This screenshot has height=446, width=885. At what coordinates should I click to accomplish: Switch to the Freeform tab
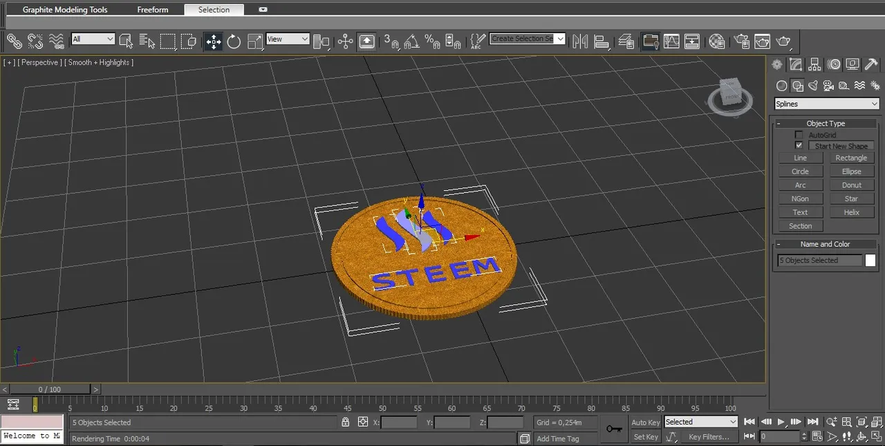pyautogui.click(x=153, y=10)
